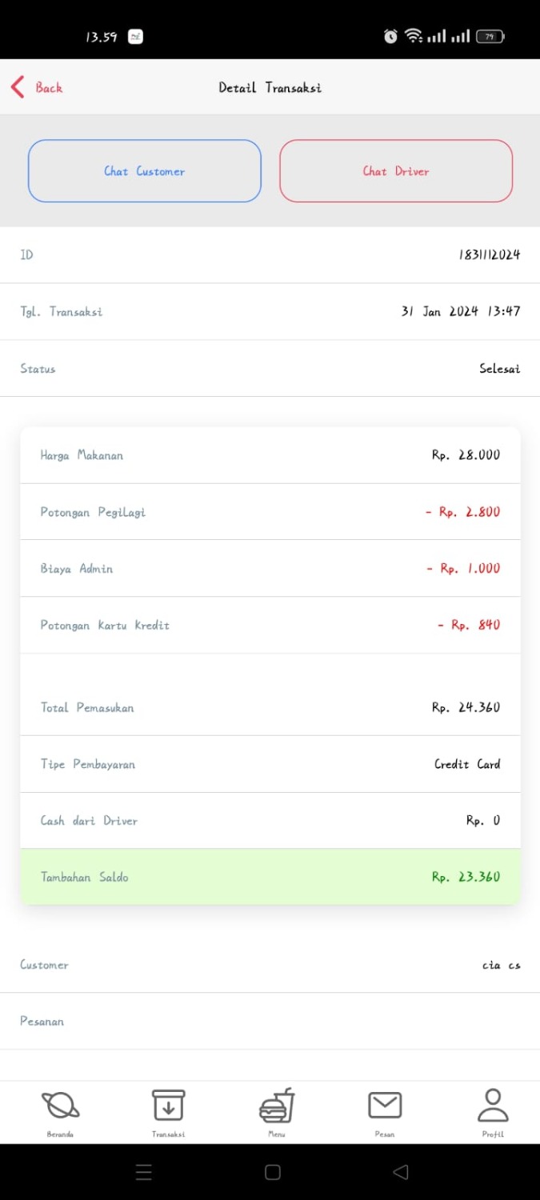Open the Transaksi download box icon
The width and height of the screenshot is (540, 1200).
pos(168,1106)
